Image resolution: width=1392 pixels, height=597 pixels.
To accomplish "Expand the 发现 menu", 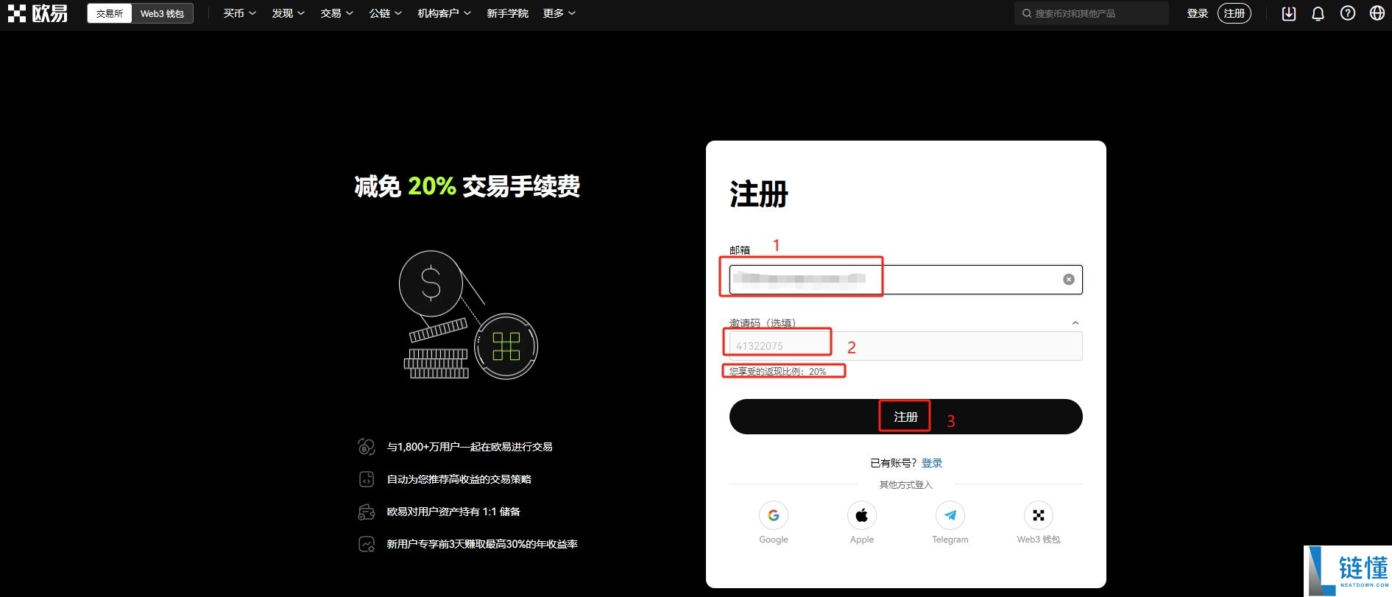I will pos(288,13).
